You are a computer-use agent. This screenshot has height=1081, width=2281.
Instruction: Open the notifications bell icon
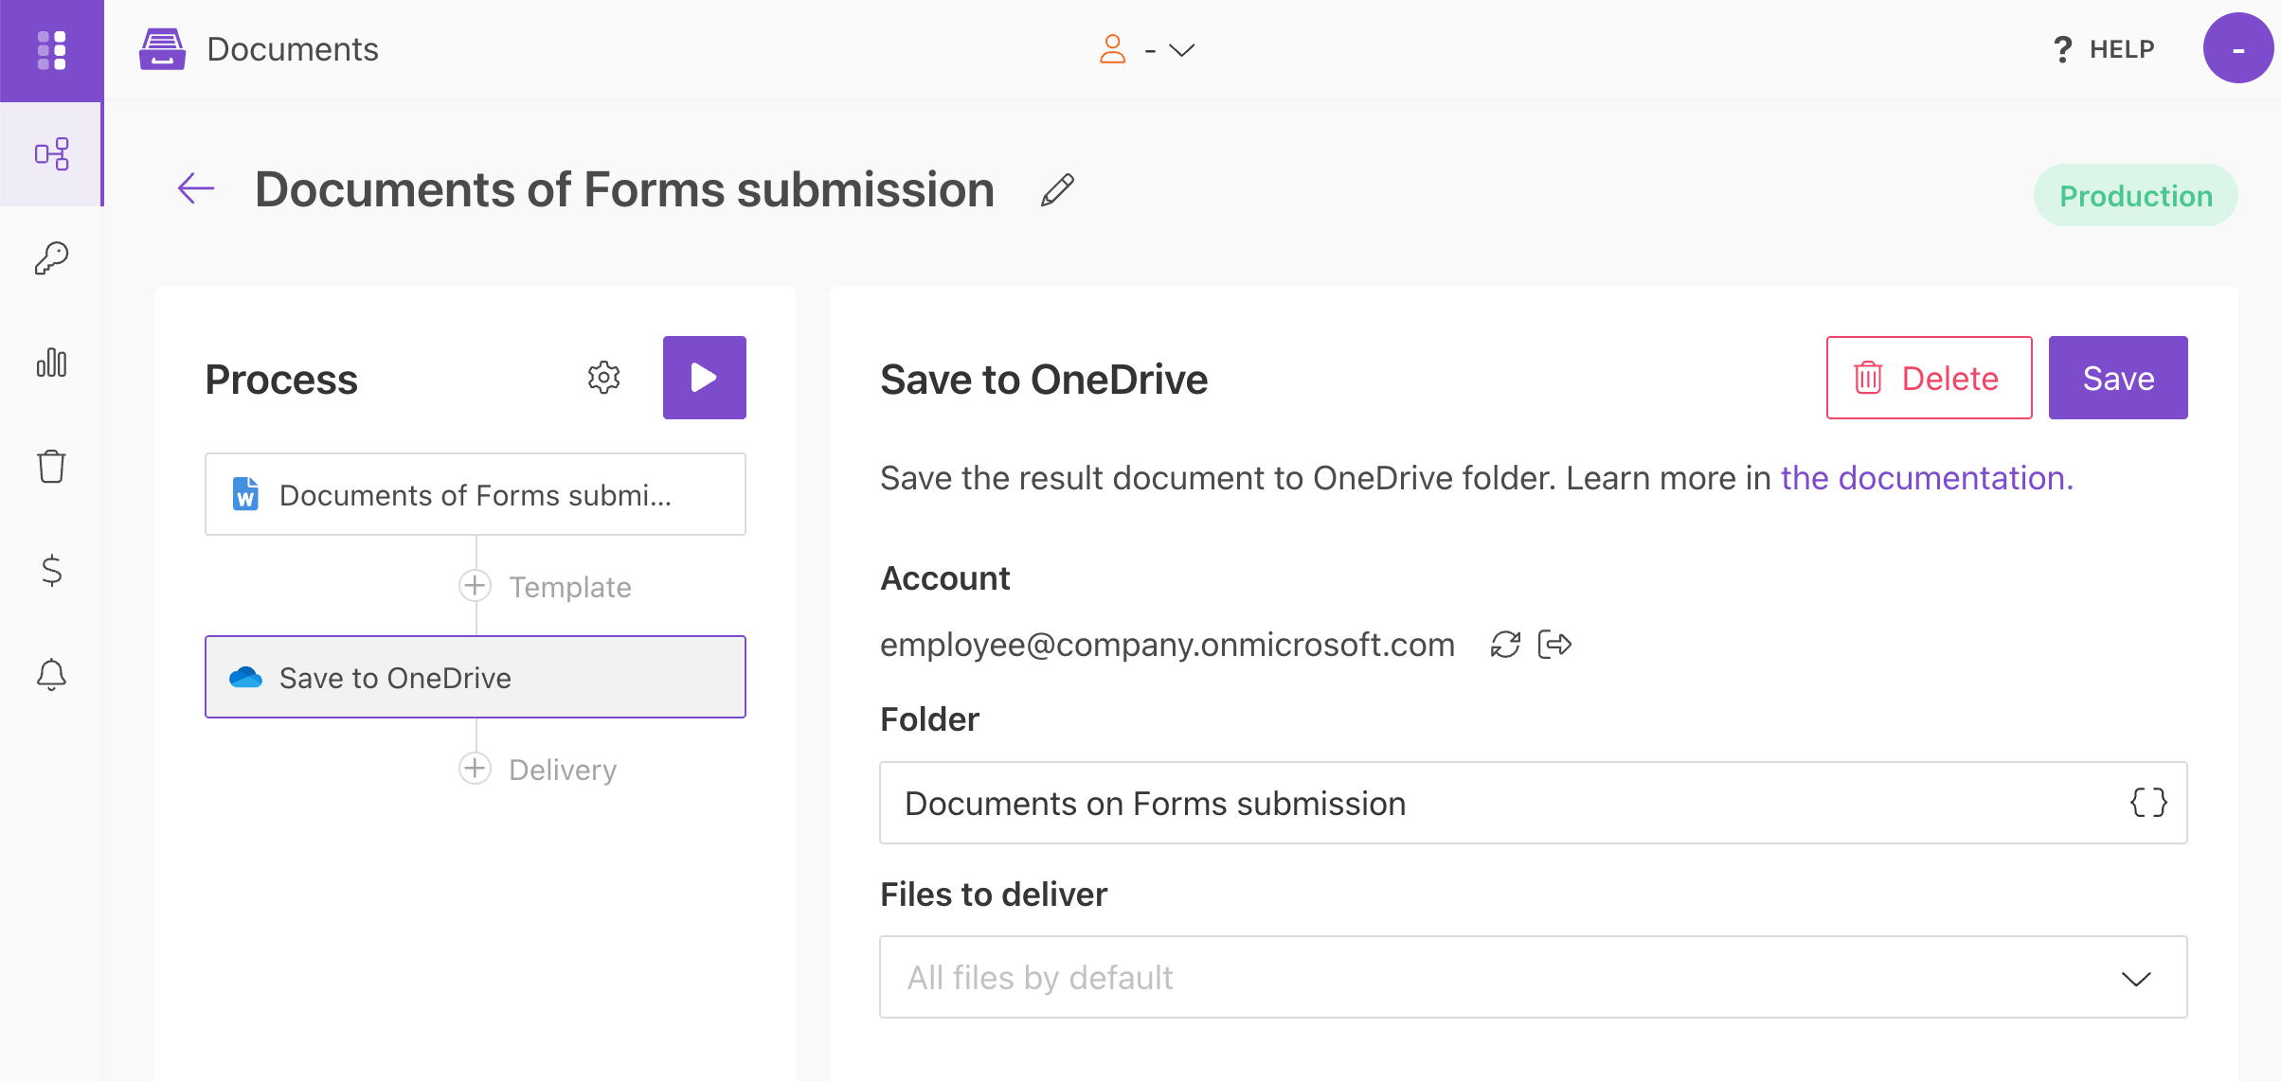click(x=51, y=675)
